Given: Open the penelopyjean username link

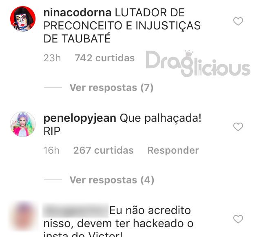Looking at the screenshot, I should (x=80, y=118).
